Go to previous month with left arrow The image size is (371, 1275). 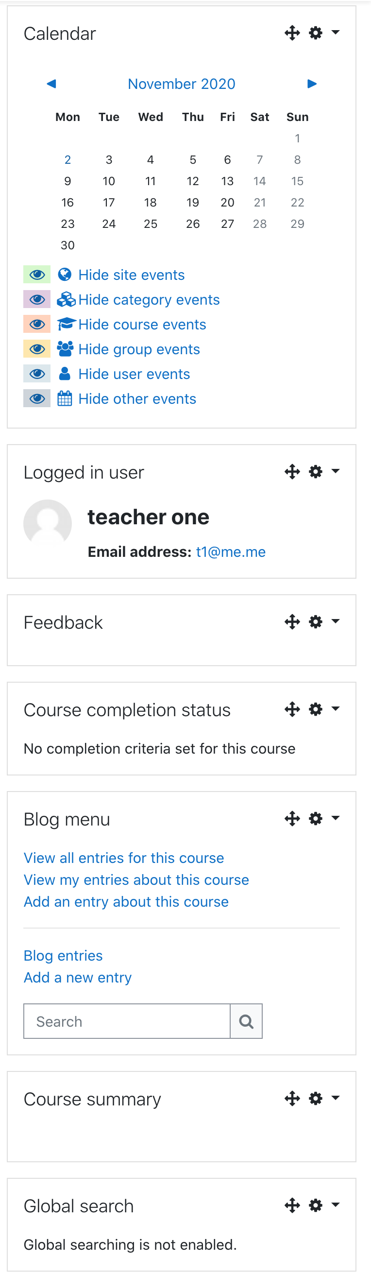(x=51, y=84)
